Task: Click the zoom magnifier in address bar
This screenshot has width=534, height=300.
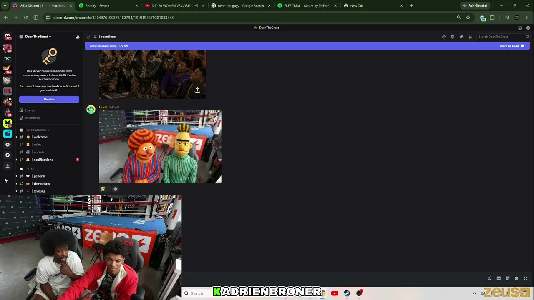Action: (x=459, y=17)
